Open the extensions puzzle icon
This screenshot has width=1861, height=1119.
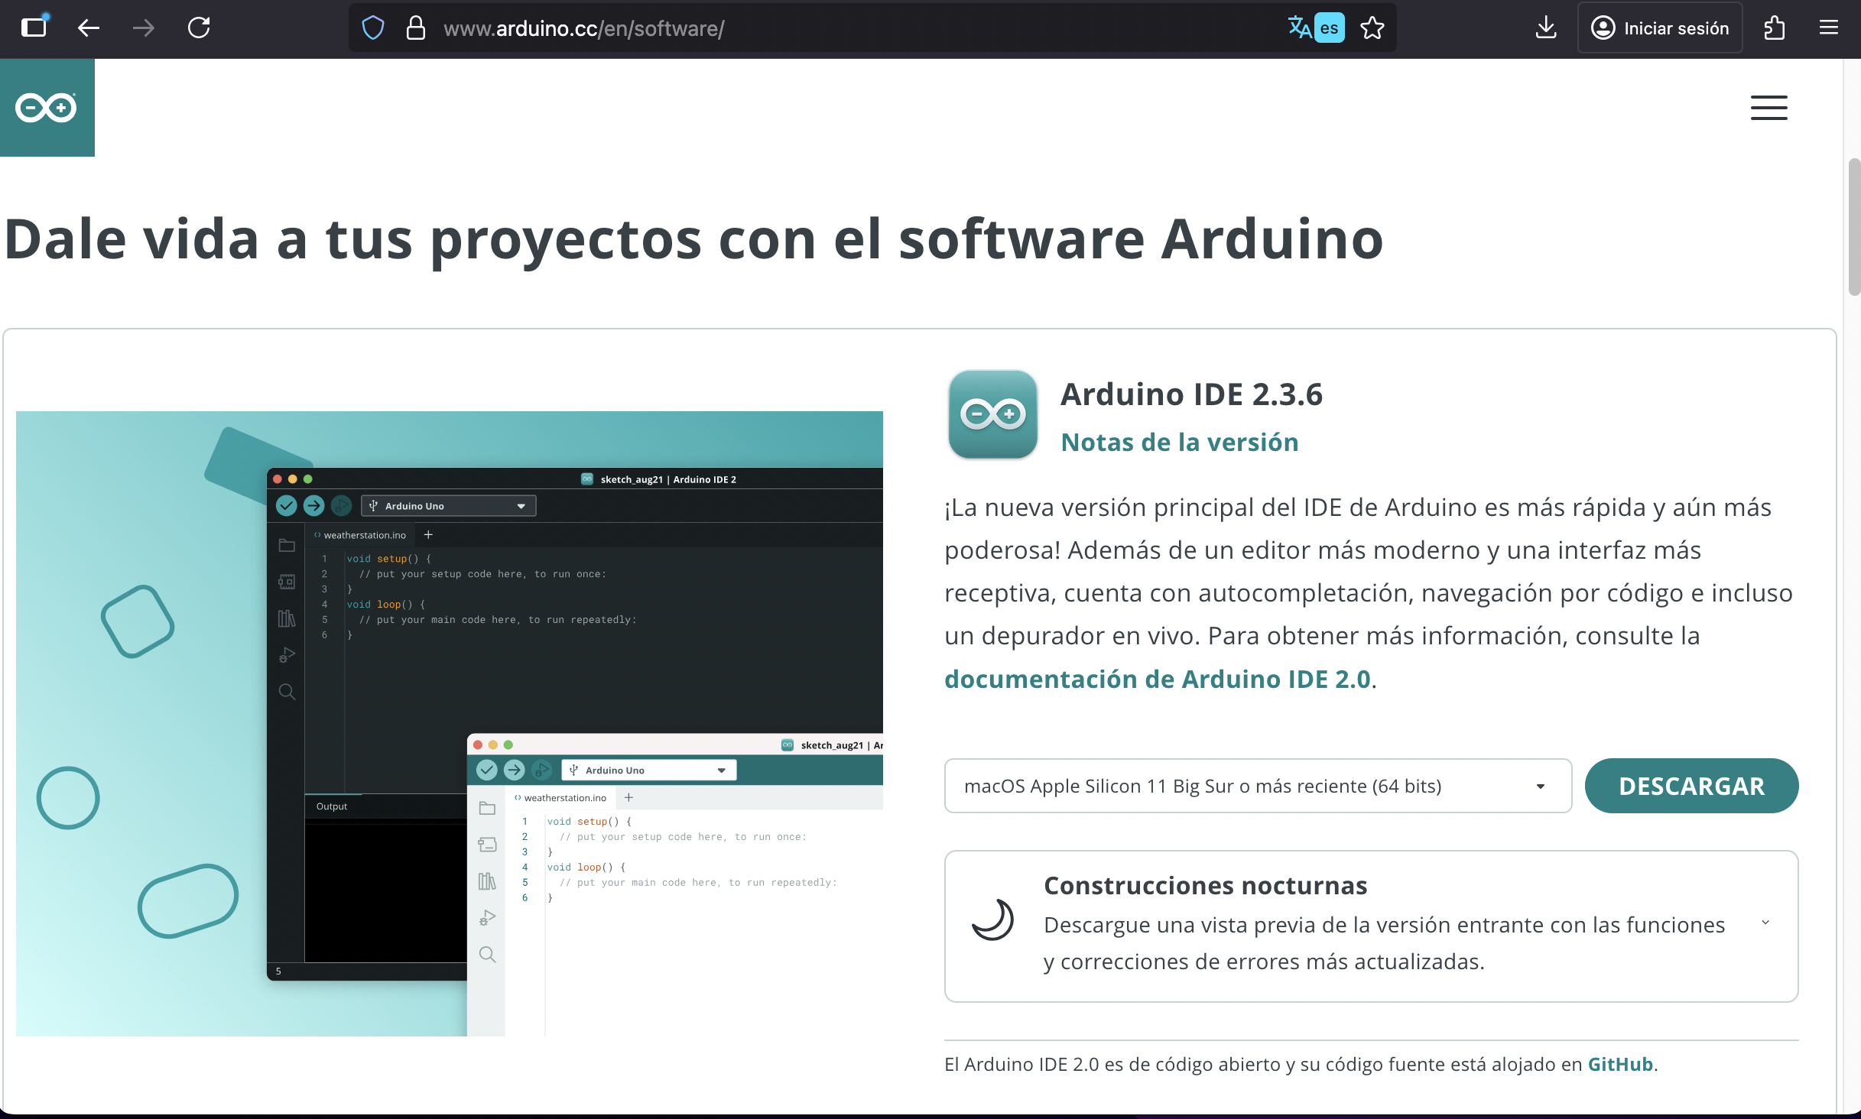1774,28
